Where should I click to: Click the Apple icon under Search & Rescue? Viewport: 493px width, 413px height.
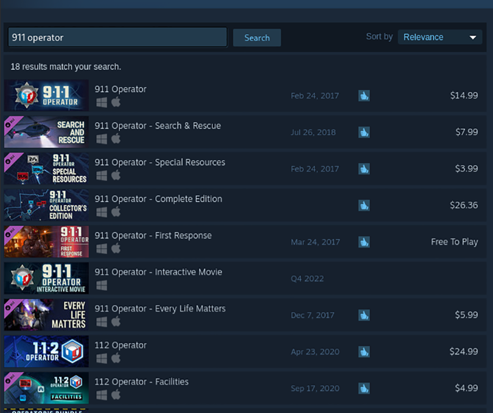(116, 139)
